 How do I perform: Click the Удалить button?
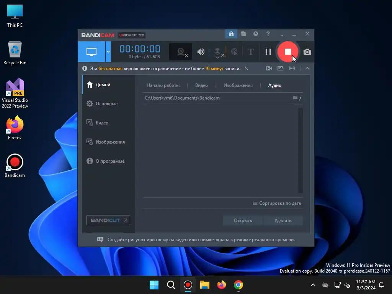point(283,220)
